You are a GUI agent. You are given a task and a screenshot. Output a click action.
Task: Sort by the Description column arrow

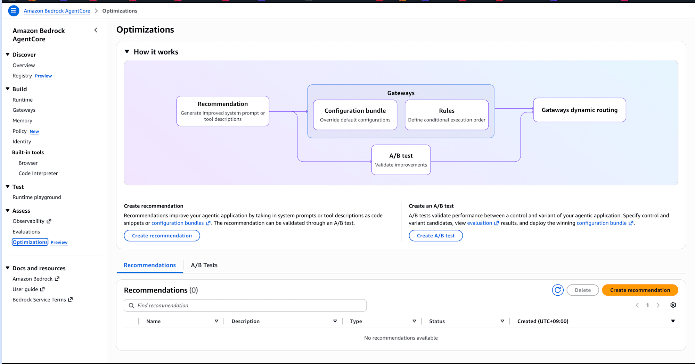(335, 321)
